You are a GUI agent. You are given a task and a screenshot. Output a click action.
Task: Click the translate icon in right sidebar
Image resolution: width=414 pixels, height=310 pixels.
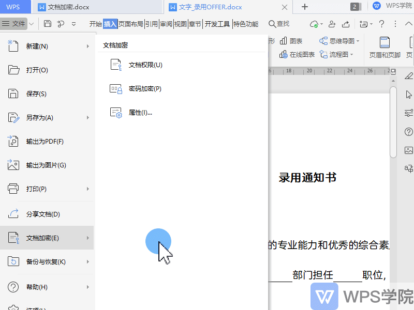409,168
